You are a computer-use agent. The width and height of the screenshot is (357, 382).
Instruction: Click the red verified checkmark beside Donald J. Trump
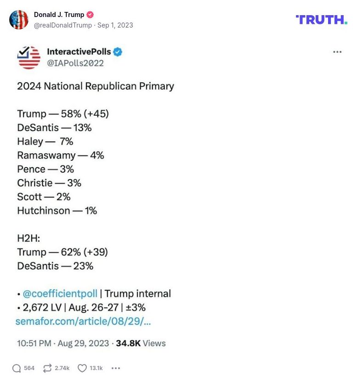90,14
